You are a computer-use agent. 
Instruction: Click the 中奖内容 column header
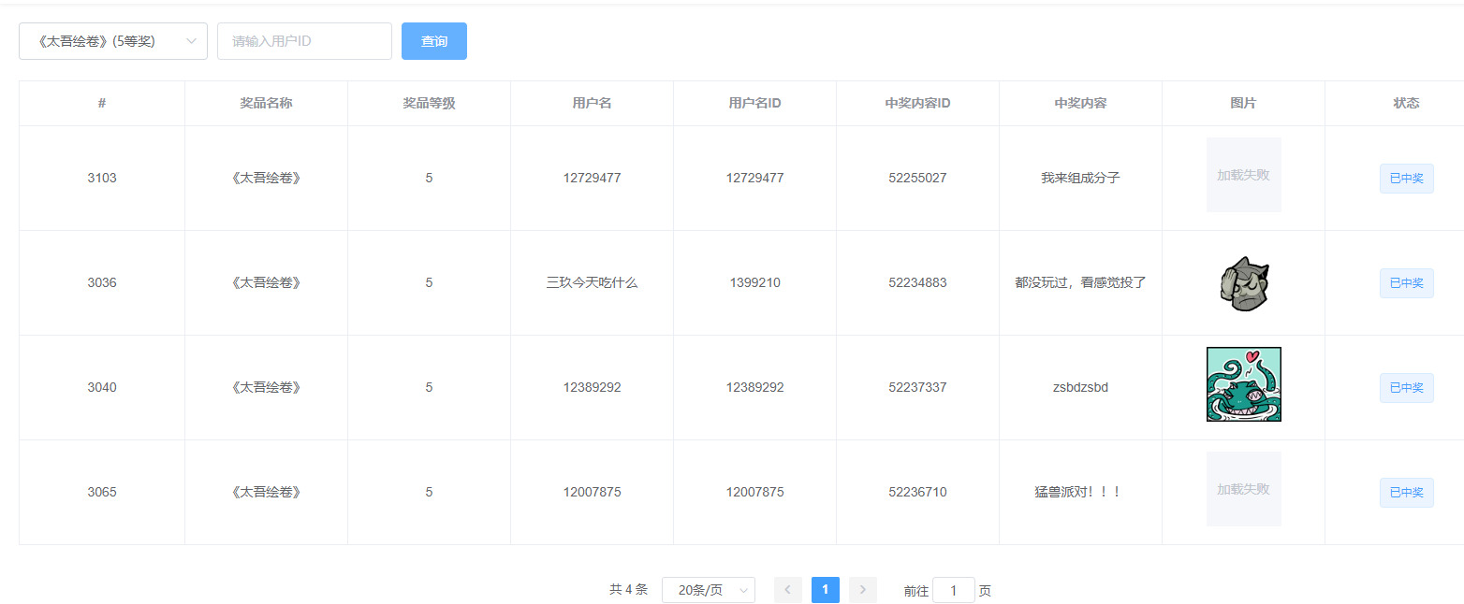(x=1080, y=103)
